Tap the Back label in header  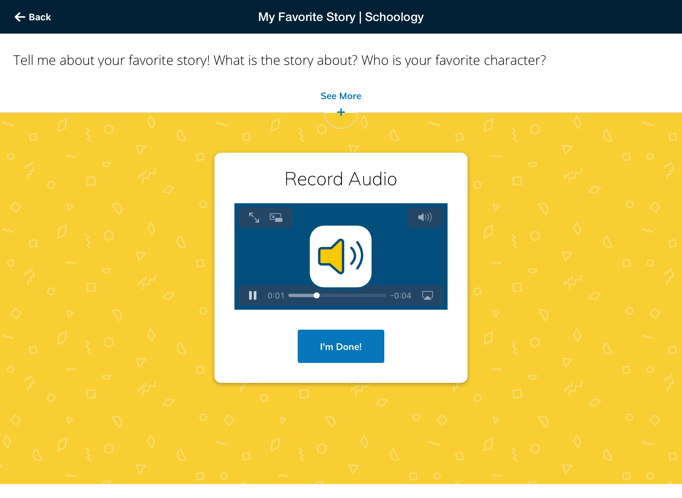(x=40, y=17)
